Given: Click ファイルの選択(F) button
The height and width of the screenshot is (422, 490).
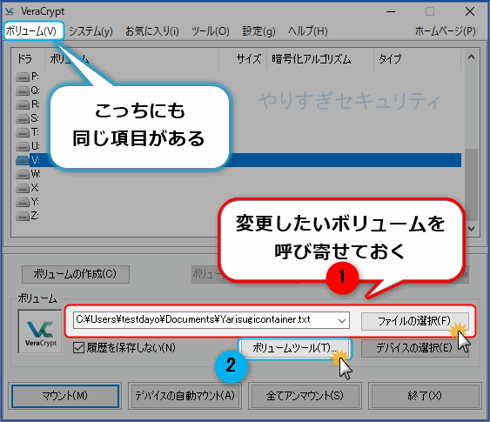Looking at the screenshot, I should pyautogui.click(x=414, y=321).
